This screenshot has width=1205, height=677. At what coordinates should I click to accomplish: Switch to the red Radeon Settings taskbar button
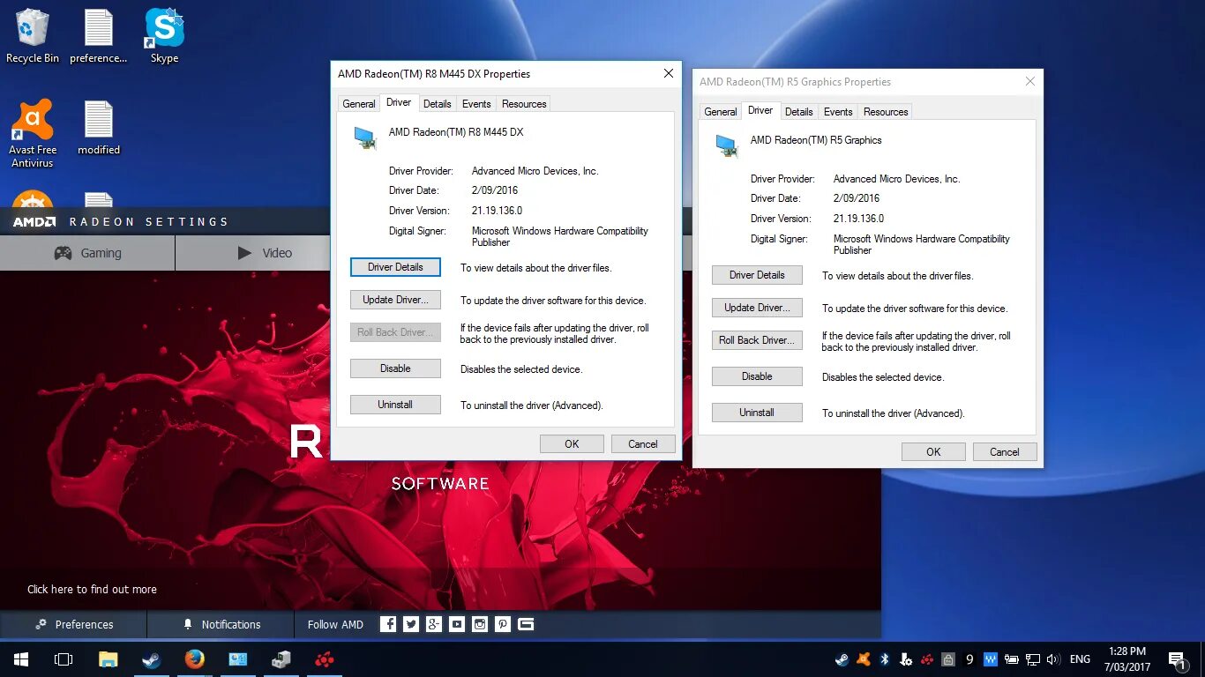pos(325,659)
